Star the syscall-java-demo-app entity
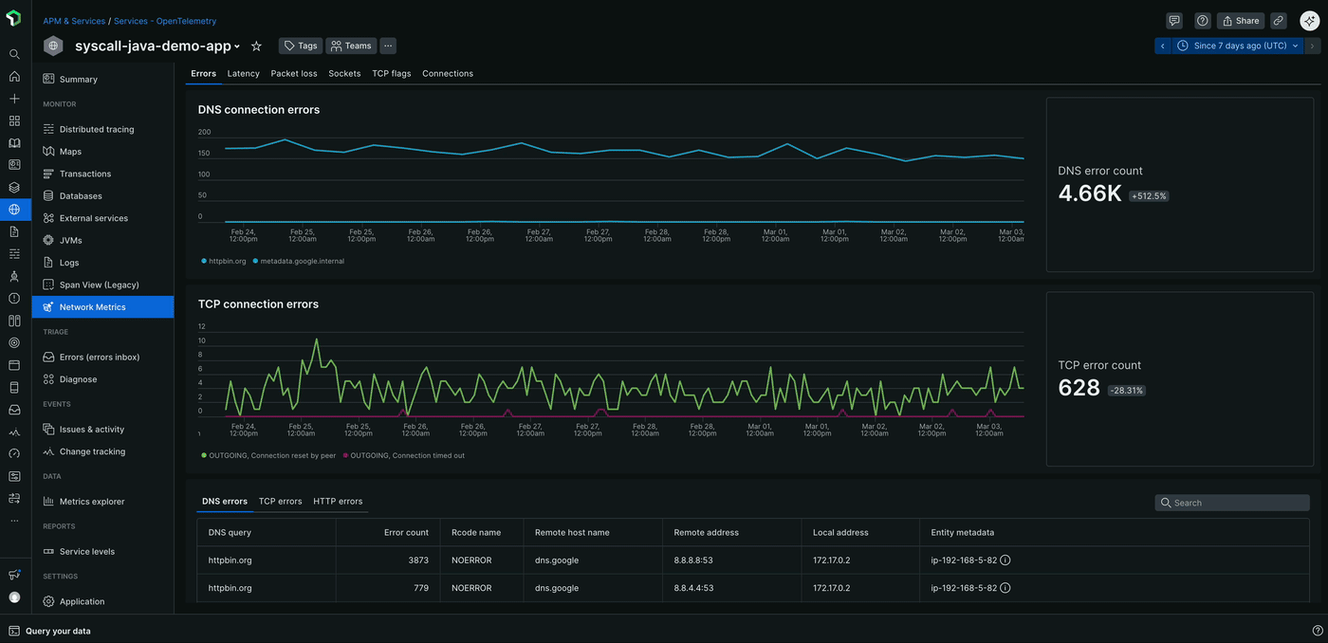The width and height of the screenshot is (1328, 643). [255, 45]
